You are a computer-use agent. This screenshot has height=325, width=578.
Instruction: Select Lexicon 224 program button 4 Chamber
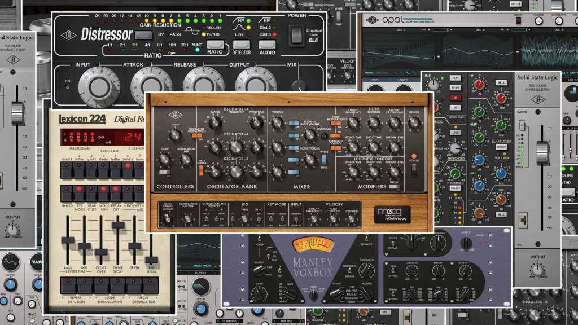coord(103,170)
